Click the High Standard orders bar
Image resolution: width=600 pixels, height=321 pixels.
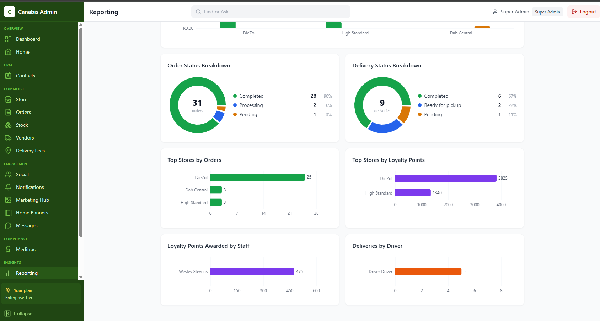[x=216, y=202]
